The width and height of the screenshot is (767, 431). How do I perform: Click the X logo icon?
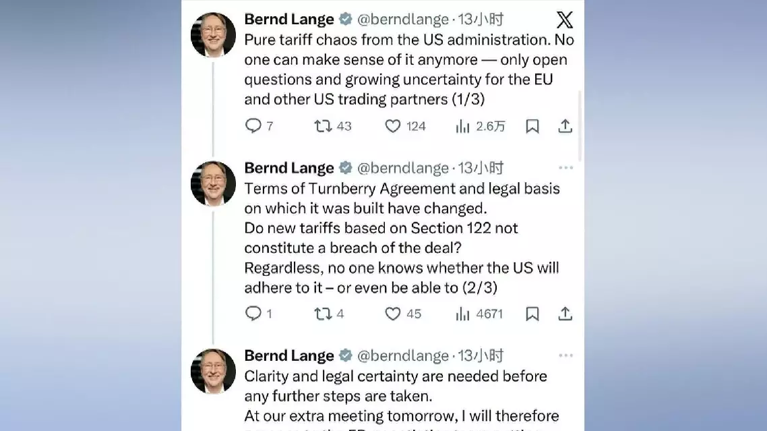pyautogui.click(x=565, y=20)
